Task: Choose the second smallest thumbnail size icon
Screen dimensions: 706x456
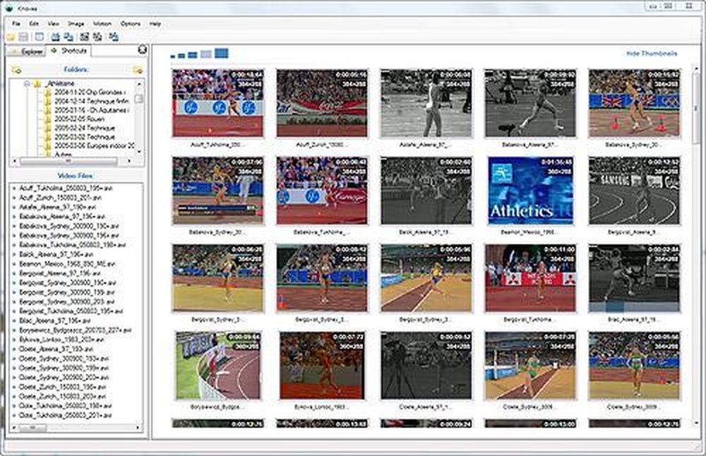Action: coord(181,56)
